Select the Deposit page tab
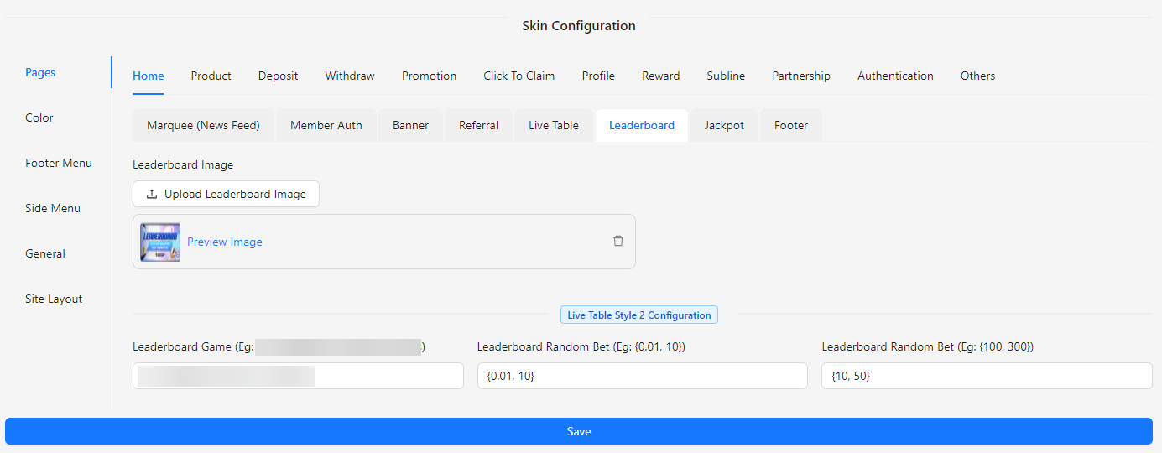This screenshot has height=453, width=1162. pyautogui.click(x=278, y=75)
